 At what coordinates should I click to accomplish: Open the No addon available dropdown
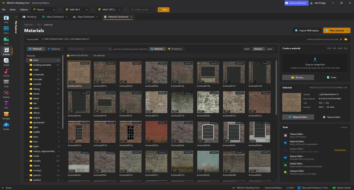click(x=142, y=9)
